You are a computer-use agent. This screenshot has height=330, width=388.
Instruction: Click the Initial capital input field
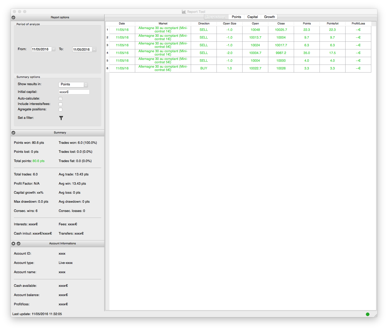74,92
